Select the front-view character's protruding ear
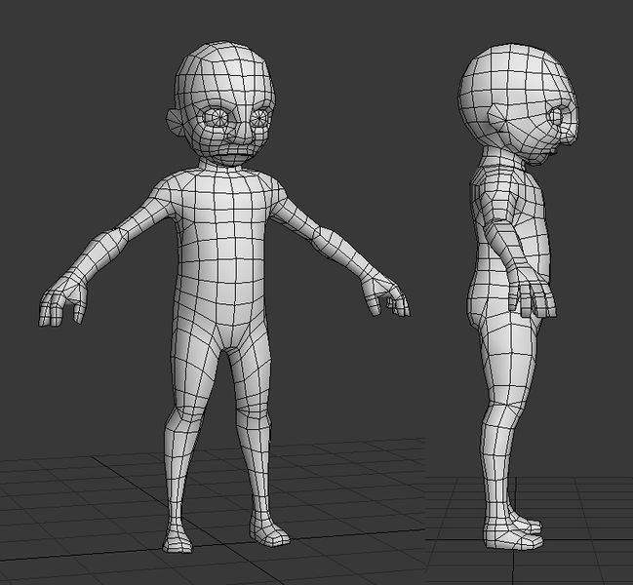This screenshot has width=633, height=585. click(x=174, y=122)
